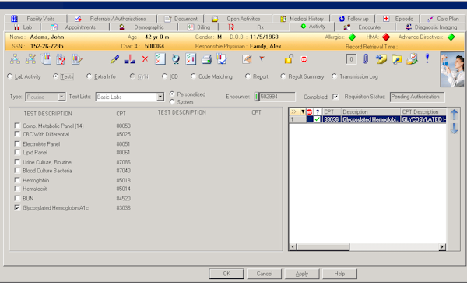Open the Medical History tab
467x283 pixels.
coord(301,19)
